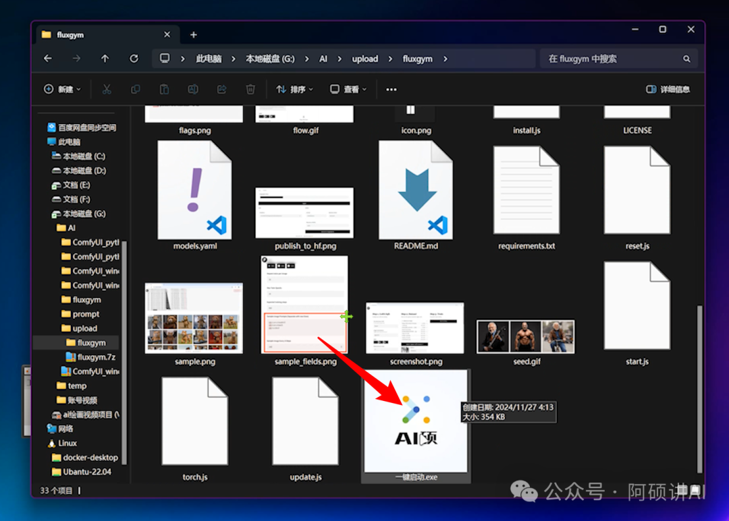The height and width of the screenshot is (521, 729).
Task: Open the three-dot more options menu
Action: (x=391, y=89)
